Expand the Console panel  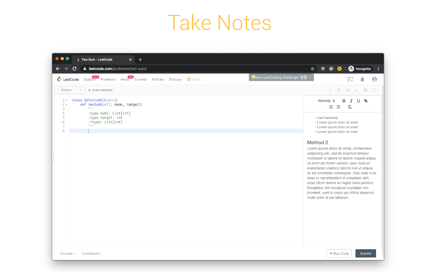(68, 254)
